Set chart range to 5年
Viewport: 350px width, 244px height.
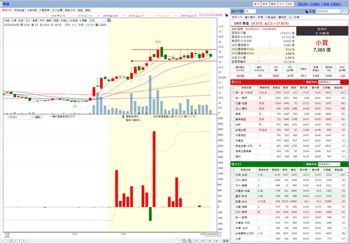tap(216, 241)
